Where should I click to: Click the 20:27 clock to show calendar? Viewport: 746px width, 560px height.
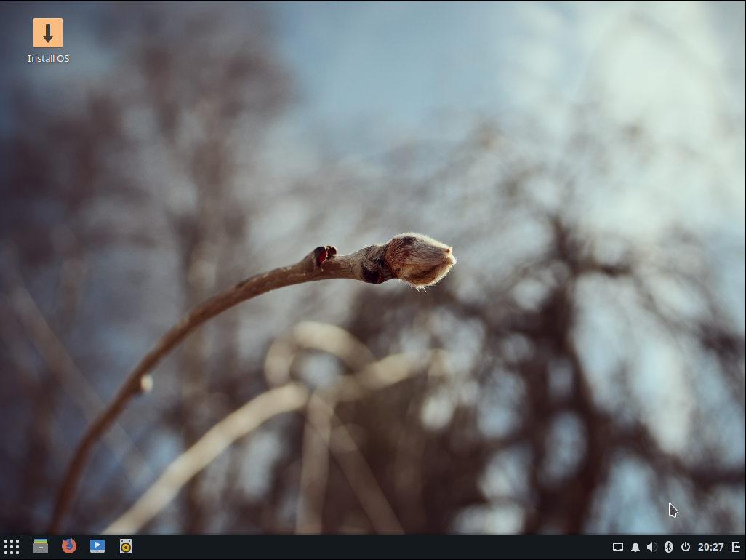710,547
